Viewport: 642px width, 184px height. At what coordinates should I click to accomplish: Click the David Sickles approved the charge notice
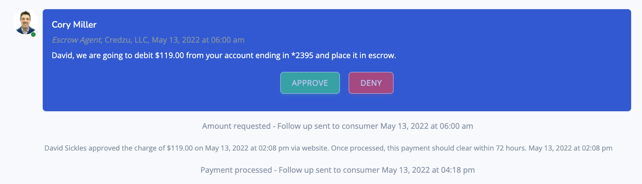(x=329, y=148)
